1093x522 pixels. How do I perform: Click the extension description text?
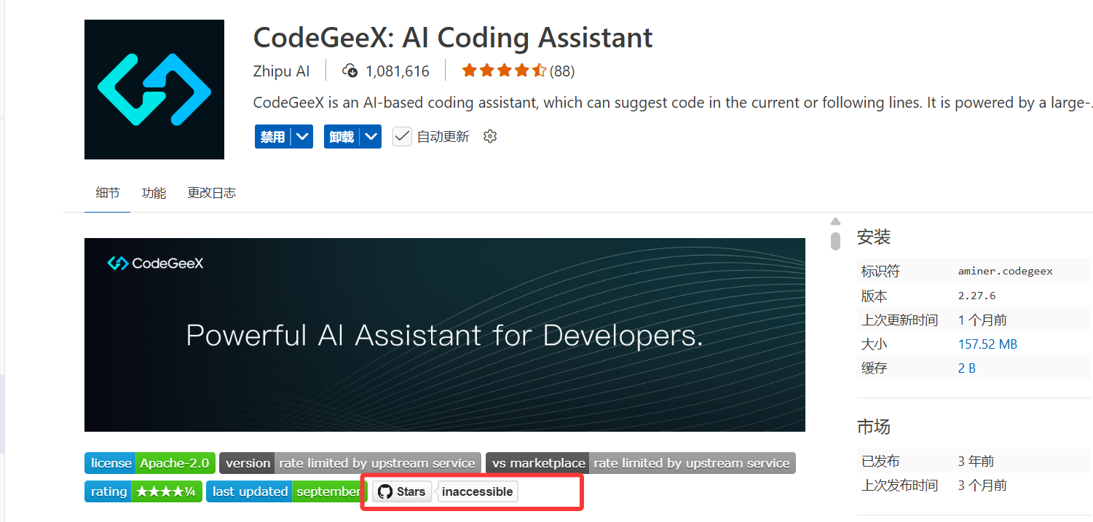(673, 103)
